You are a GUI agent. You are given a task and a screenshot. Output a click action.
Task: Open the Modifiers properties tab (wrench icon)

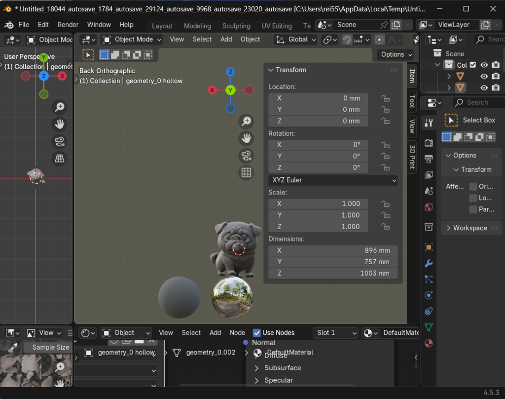point(429,263)
